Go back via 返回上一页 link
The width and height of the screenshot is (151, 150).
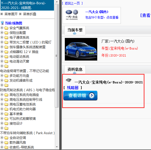tap(72, 3)
